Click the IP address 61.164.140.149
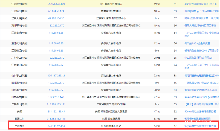Viewport: 220px width, 131px height. pyautogui.click(x=56, y=4)
